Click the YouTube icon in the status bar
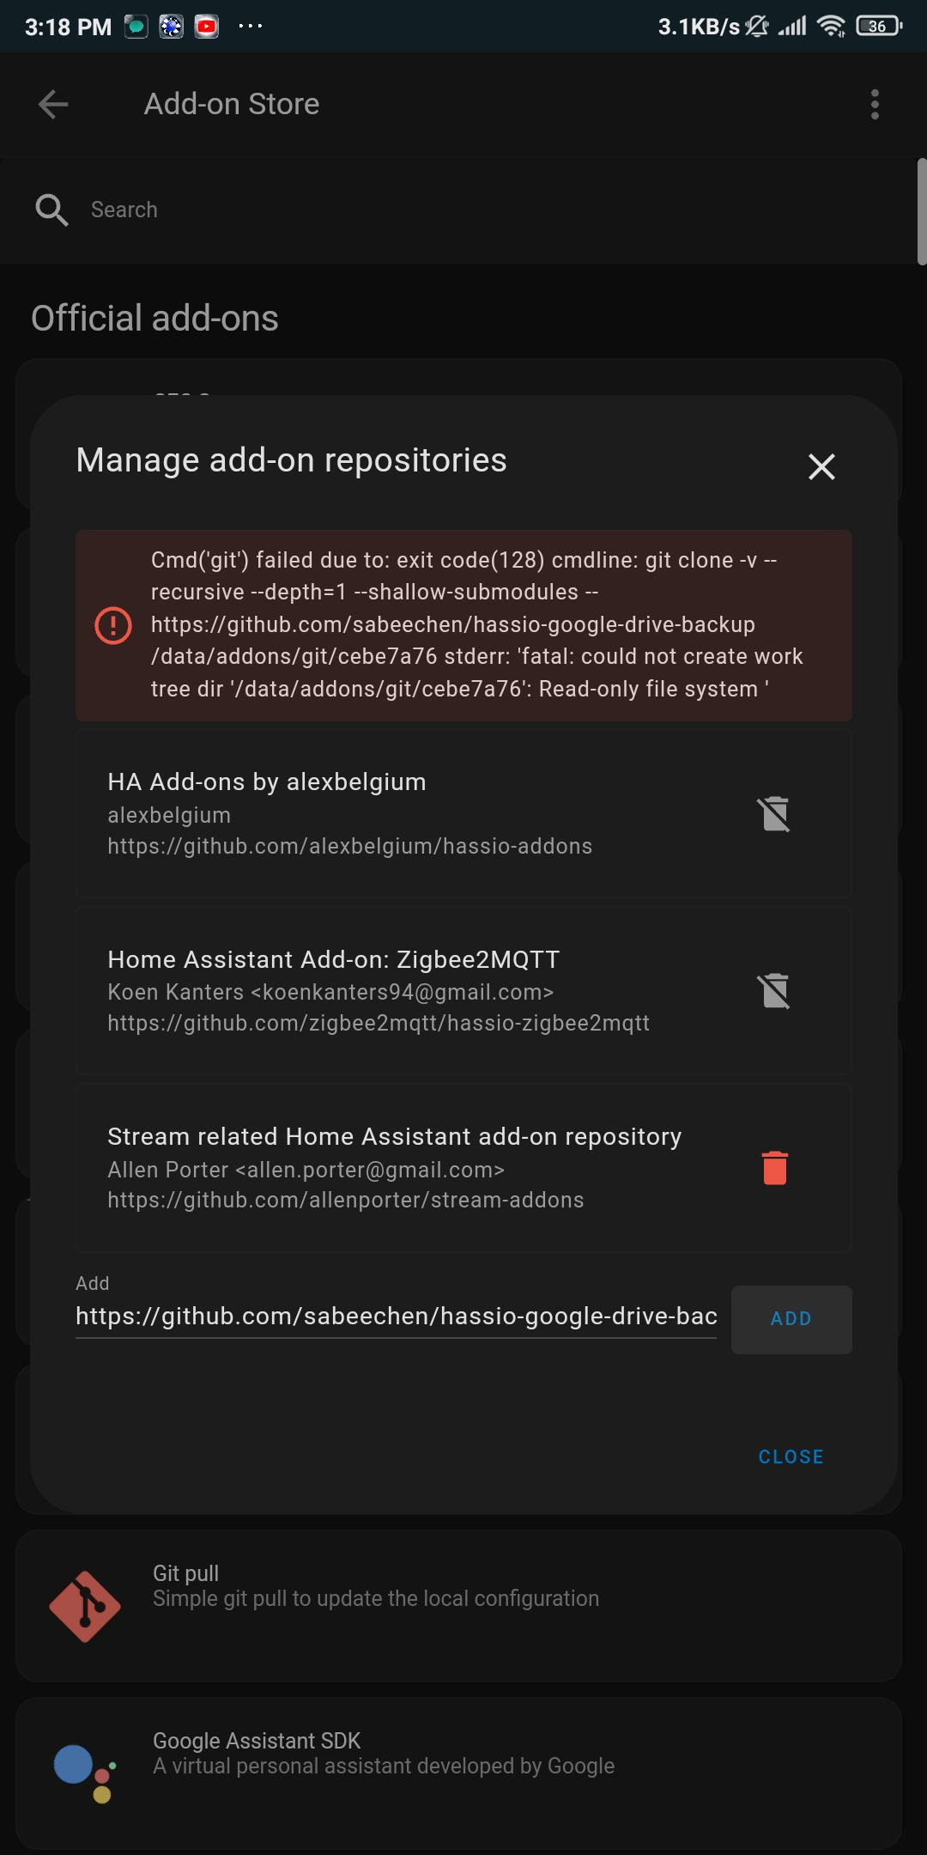This screenshot has height=1855, width=927. tap(206, 26)
